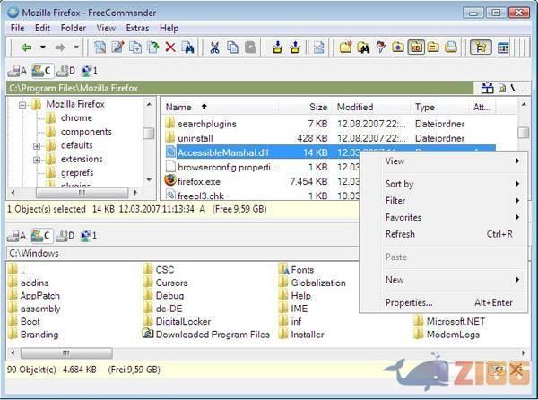This screenshot has height=400, width=538.
Task: Click the green Back navigation arrow
Action: pos(27,47)
